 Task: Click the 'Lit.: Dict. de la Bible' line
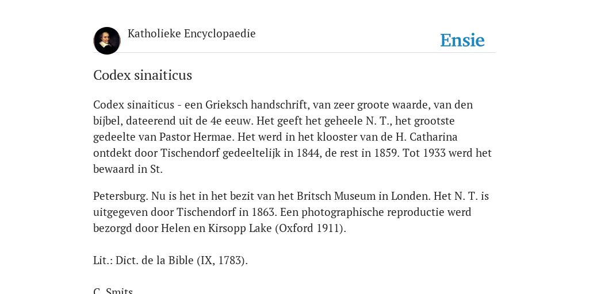pos(170,260)
